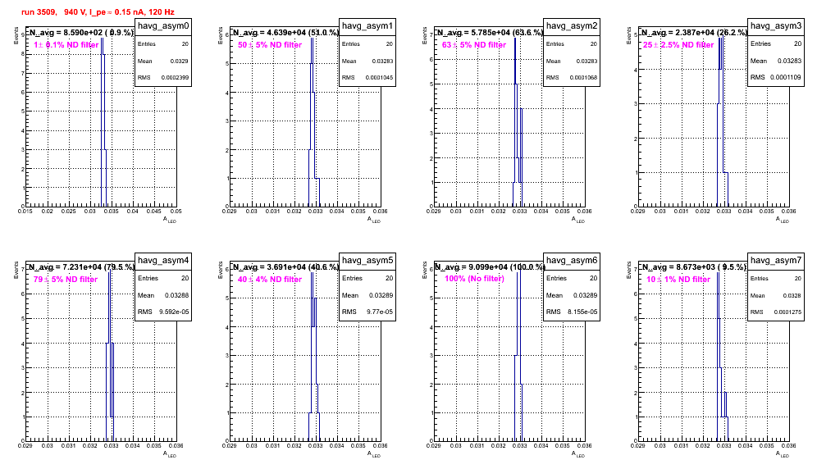Select the havg_asym0 stats box title

(x=163, y=26)
